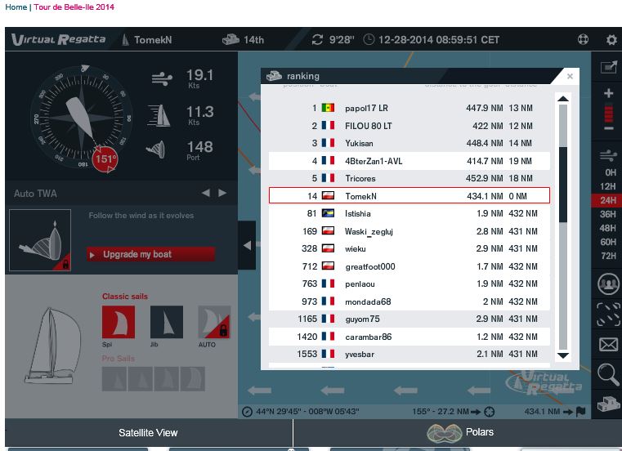Click the globe help icon in top bar
This screenshot has height=451, width=622.
click(x=583, y=40)
